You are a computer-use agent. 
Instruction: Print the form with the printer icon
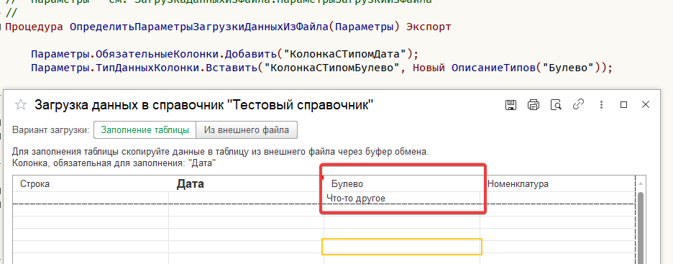click(533, 104)
